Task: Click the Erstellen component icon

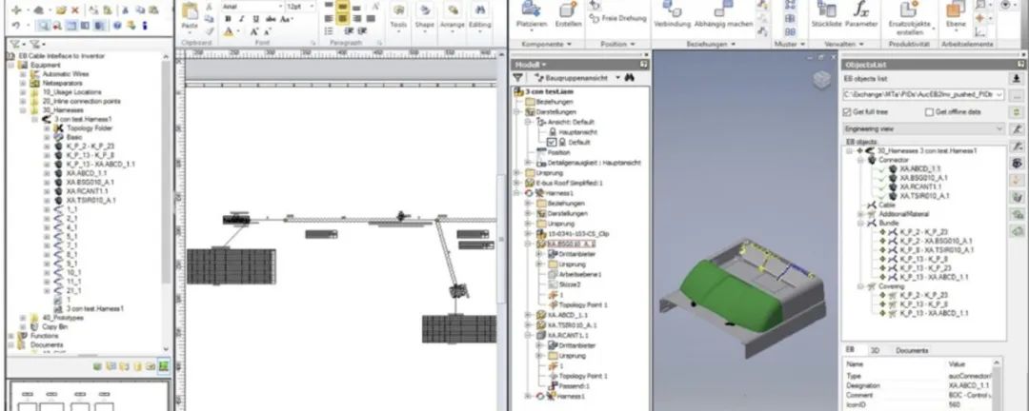Action: click(x=569, y=11)
